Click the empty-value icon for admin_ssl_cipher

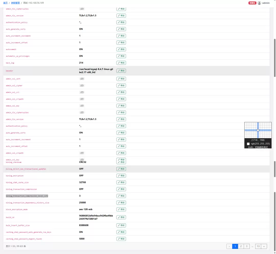point(82,86)
